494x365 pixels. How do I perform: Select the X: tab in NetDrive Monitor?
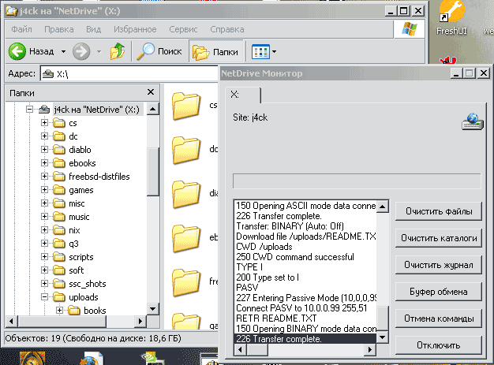point(235,95)
